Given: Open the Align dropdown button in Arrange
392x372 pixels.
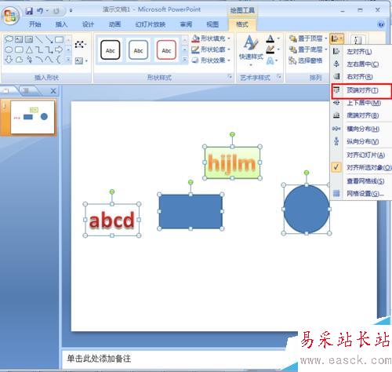Looking at the screenshot, I should (336, 39).
